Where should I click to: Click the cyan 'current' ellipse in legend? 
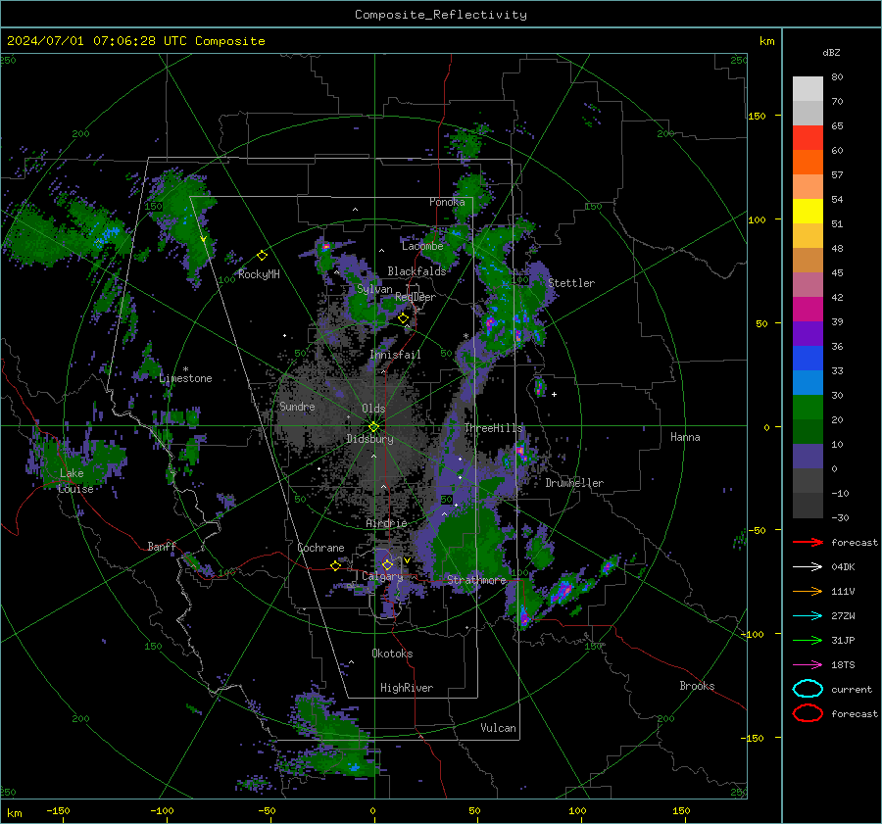(808, 689)
